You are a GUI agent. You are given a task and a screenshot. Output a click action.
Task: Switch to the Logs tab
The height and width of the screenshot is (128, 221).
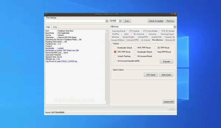click(x=48, y=27)
